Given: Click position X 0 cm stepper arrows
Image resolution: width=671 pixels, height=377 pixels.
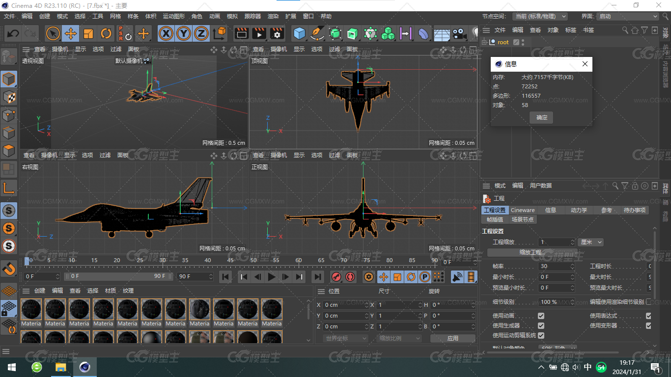Looking at the screenshot, I should point(366,305).
